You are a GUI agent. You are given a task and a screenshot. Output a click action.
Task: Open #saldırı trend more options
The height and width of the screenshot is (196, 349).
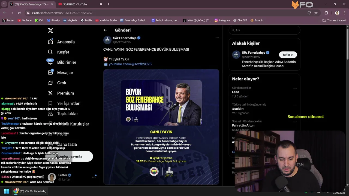pyautogui.click(x=295, y=105)
